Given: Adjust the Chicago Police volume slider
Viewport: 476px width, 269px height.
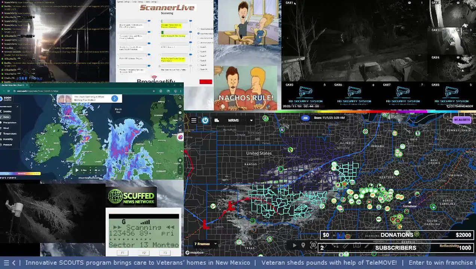Looking at the screenshot, I should [x=190, y=21].
